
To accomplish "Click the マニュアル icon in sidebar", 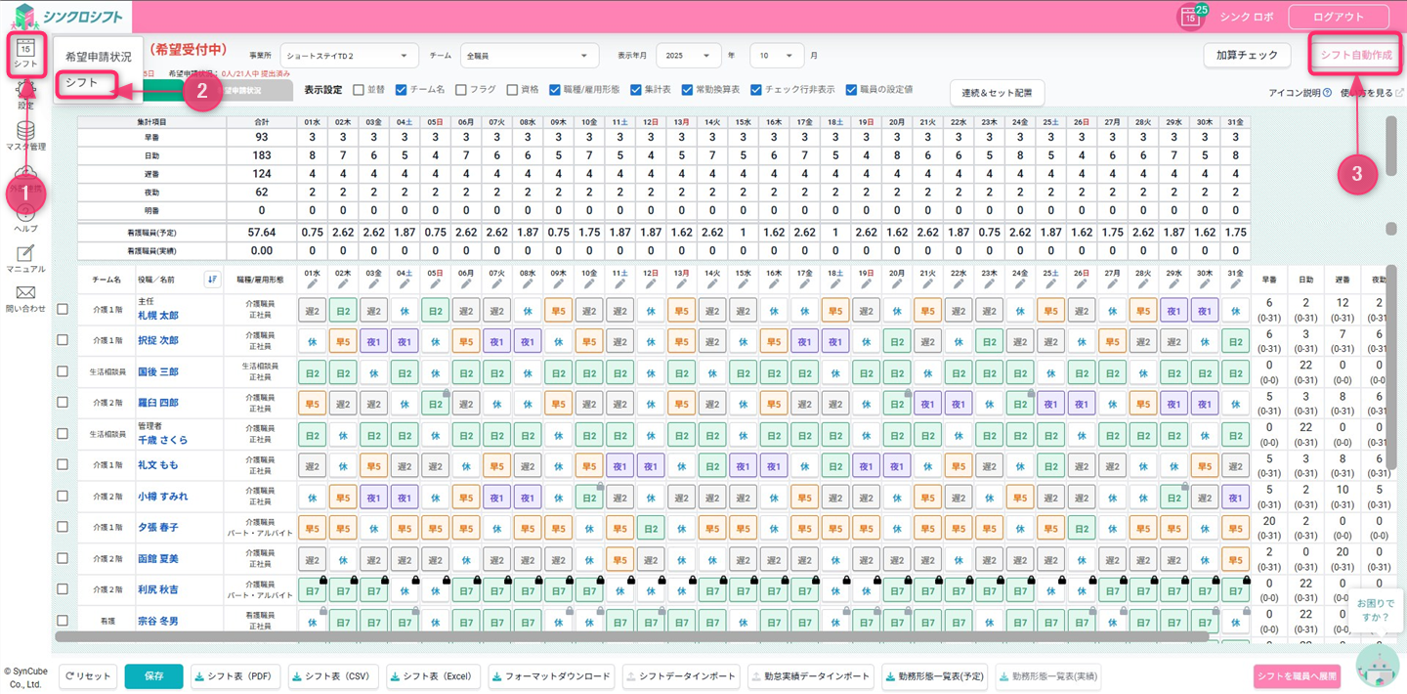I will pyautogui.click(x=25, y=254).
